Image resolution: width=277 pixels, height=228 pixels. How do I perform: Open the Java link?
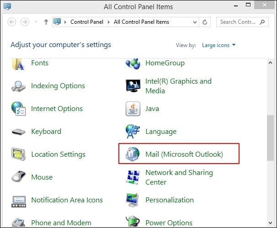tap(152, 109)
